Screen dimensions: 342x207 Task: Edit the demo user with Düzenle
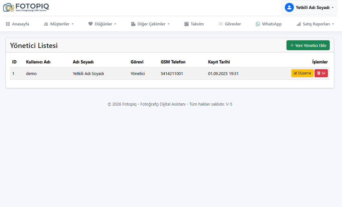302,73
